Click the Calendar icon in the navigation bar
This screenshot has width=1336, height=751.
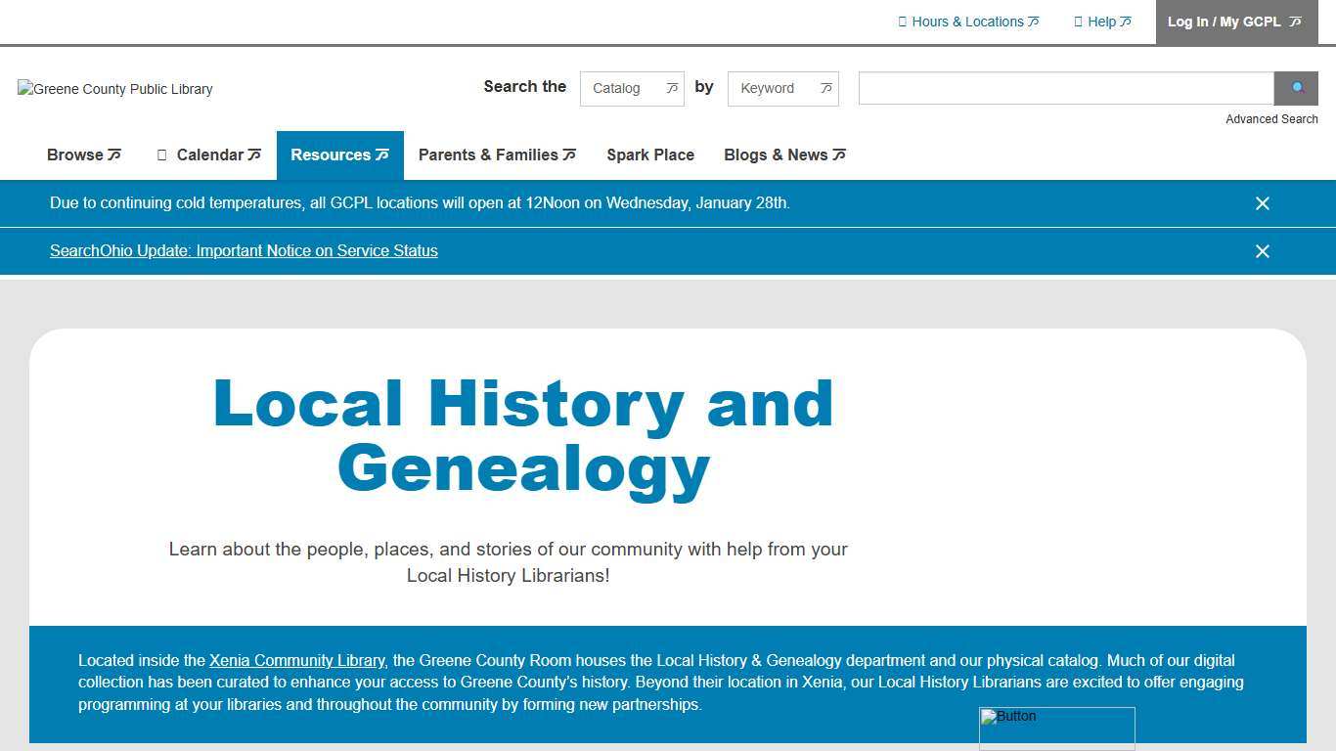click(160, 155)
